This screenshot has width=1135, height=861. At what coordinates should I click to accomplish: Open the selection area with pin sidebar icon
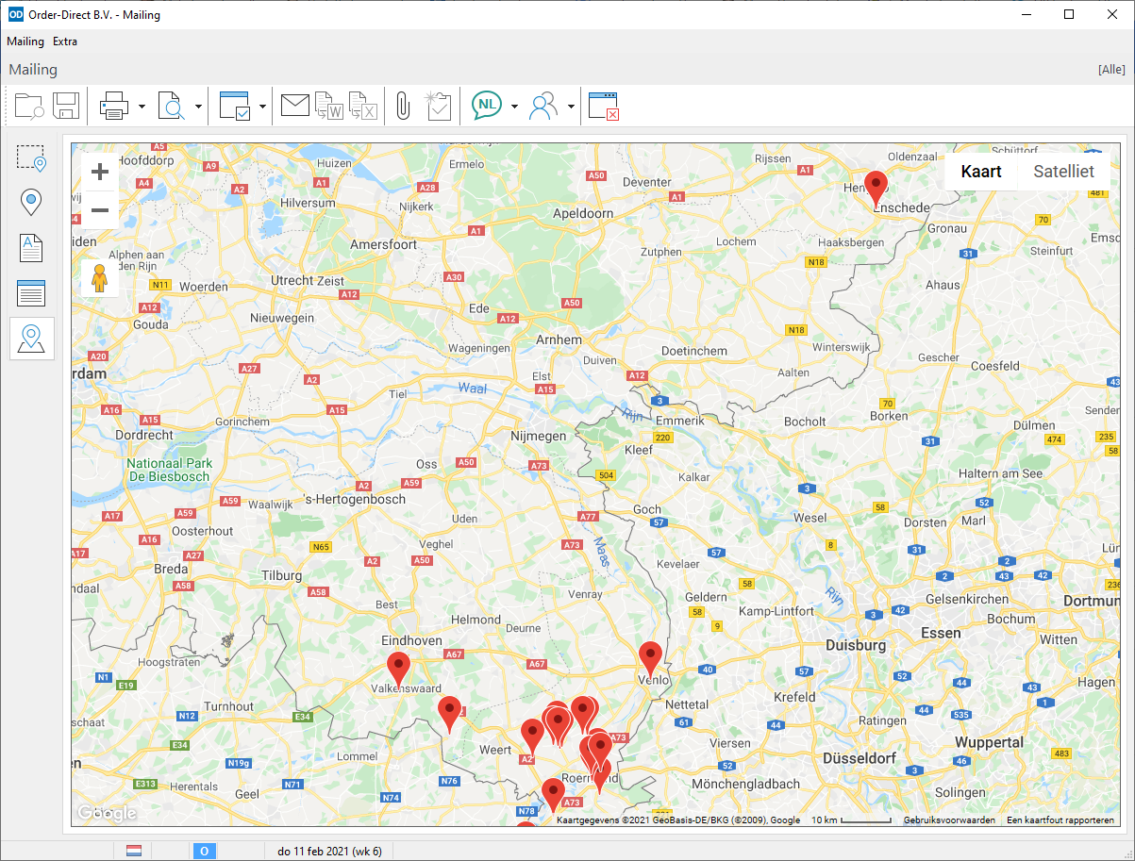point(32,158)
